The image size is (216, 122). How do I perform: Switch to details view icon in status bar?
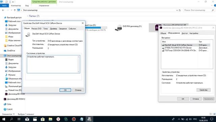click(211, 114)
